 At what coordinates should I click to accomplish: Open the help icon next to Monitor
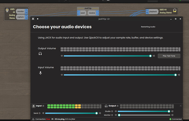click(x=112, y=115)
